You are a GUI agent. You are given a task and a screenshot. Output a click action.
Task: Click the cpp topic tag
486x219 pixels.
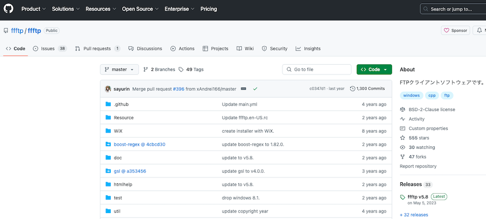click(x=432, y=95)
